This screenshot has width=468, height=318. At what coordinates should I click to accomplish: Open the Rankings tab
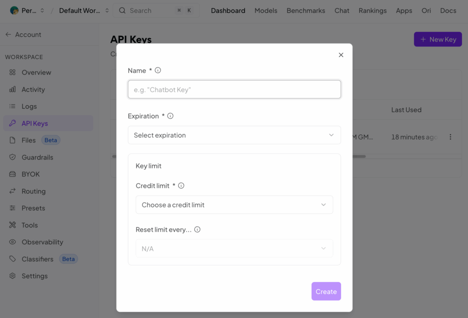(x=372, y=11)
